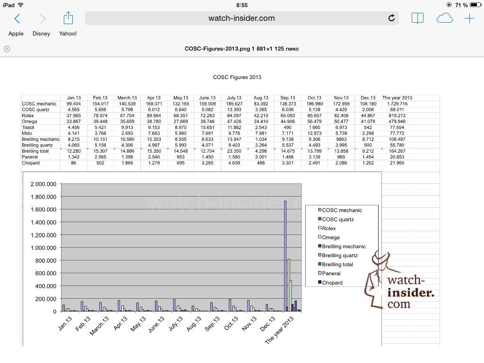Tap the 819.273 Rolex yearly total
This screenshot has height=363, width=484.
point(397,115)
